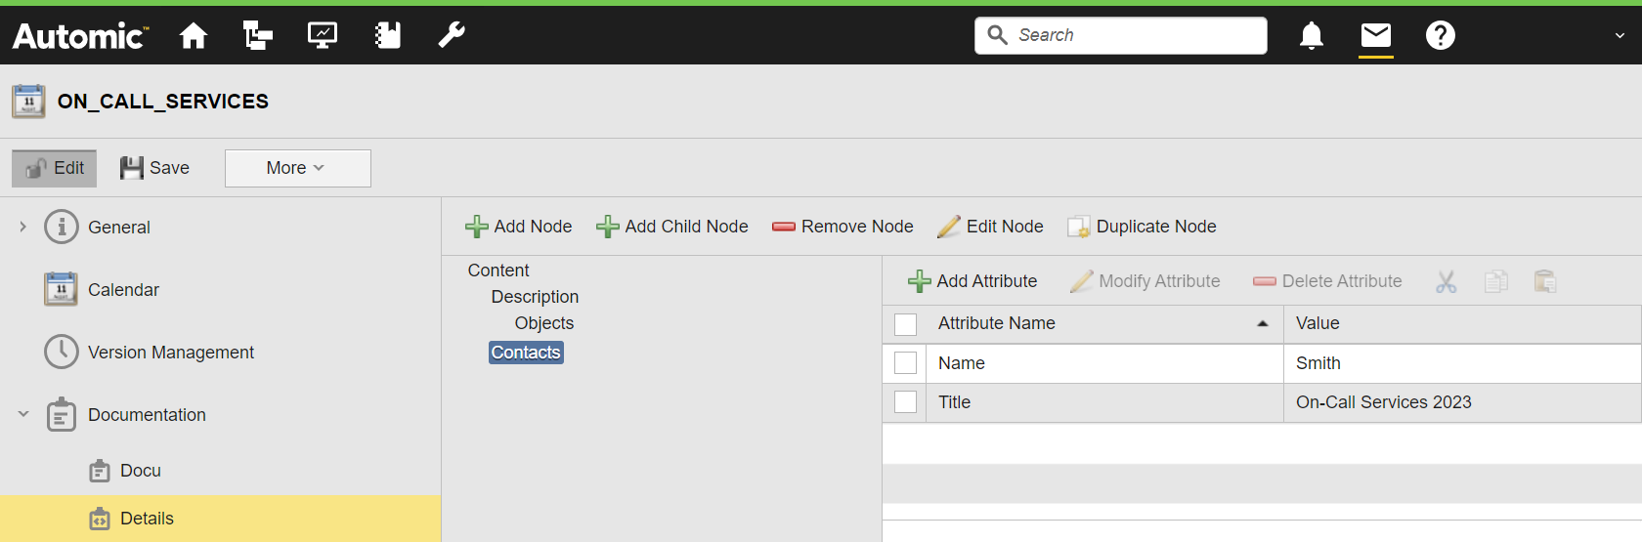The image size is (1642, 542).
Task: Open the Process Monitoring screen icon
Action: [322, 36]
